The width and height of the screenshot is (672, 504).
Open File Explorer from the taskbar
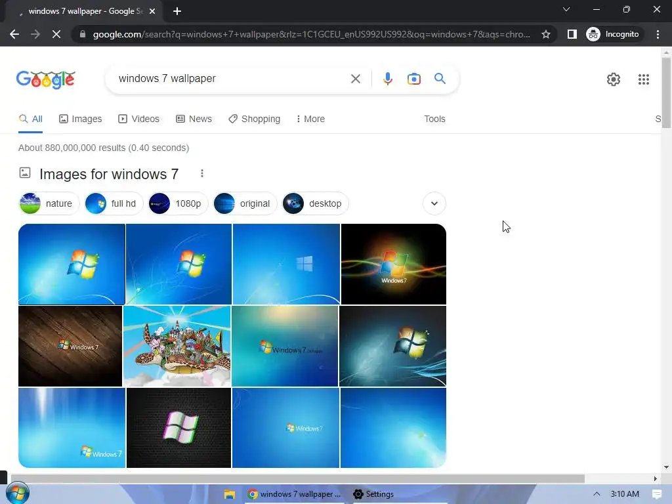click(x=230, y=494)
